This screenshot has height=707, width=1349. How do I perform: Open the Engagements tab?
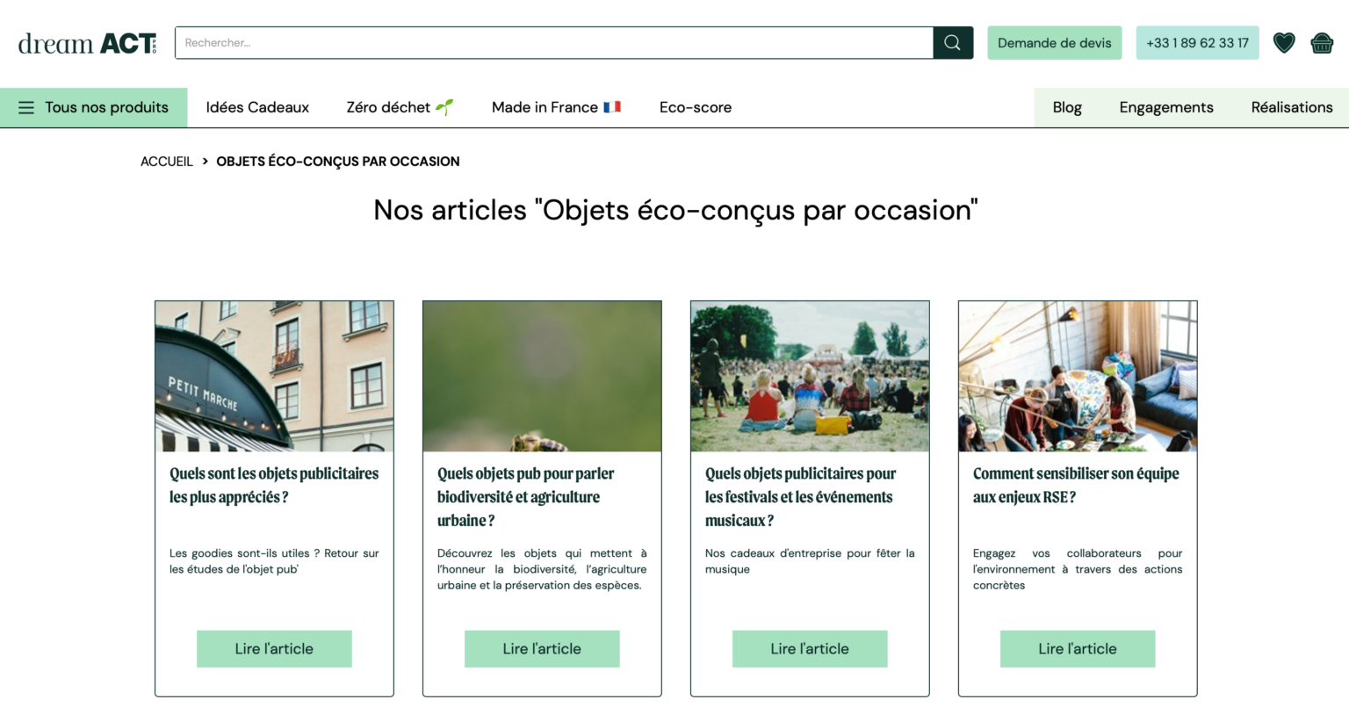coord(1166,107)
